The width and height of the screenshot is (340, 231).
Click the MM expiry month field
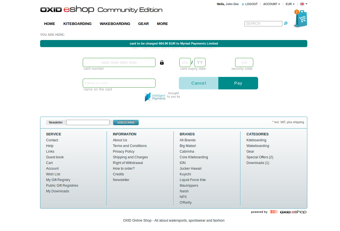185,62
